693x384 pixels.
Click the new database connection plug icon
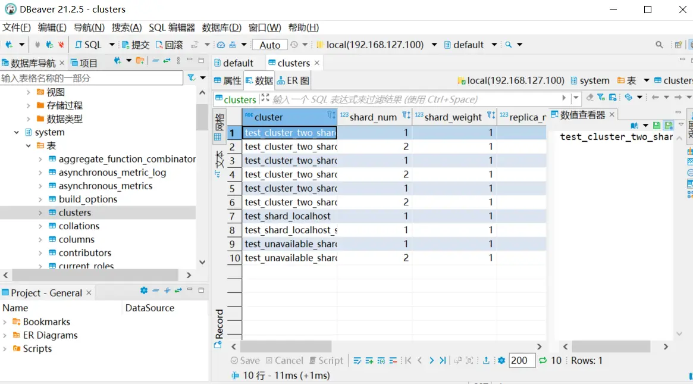click(x=9, y=45)
